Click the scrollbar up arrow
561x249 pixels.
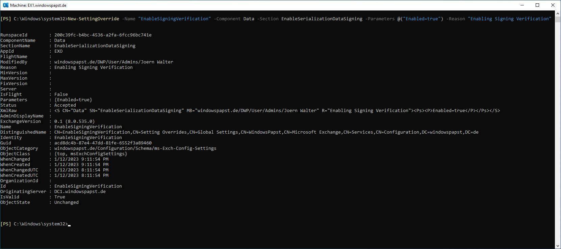558,13
